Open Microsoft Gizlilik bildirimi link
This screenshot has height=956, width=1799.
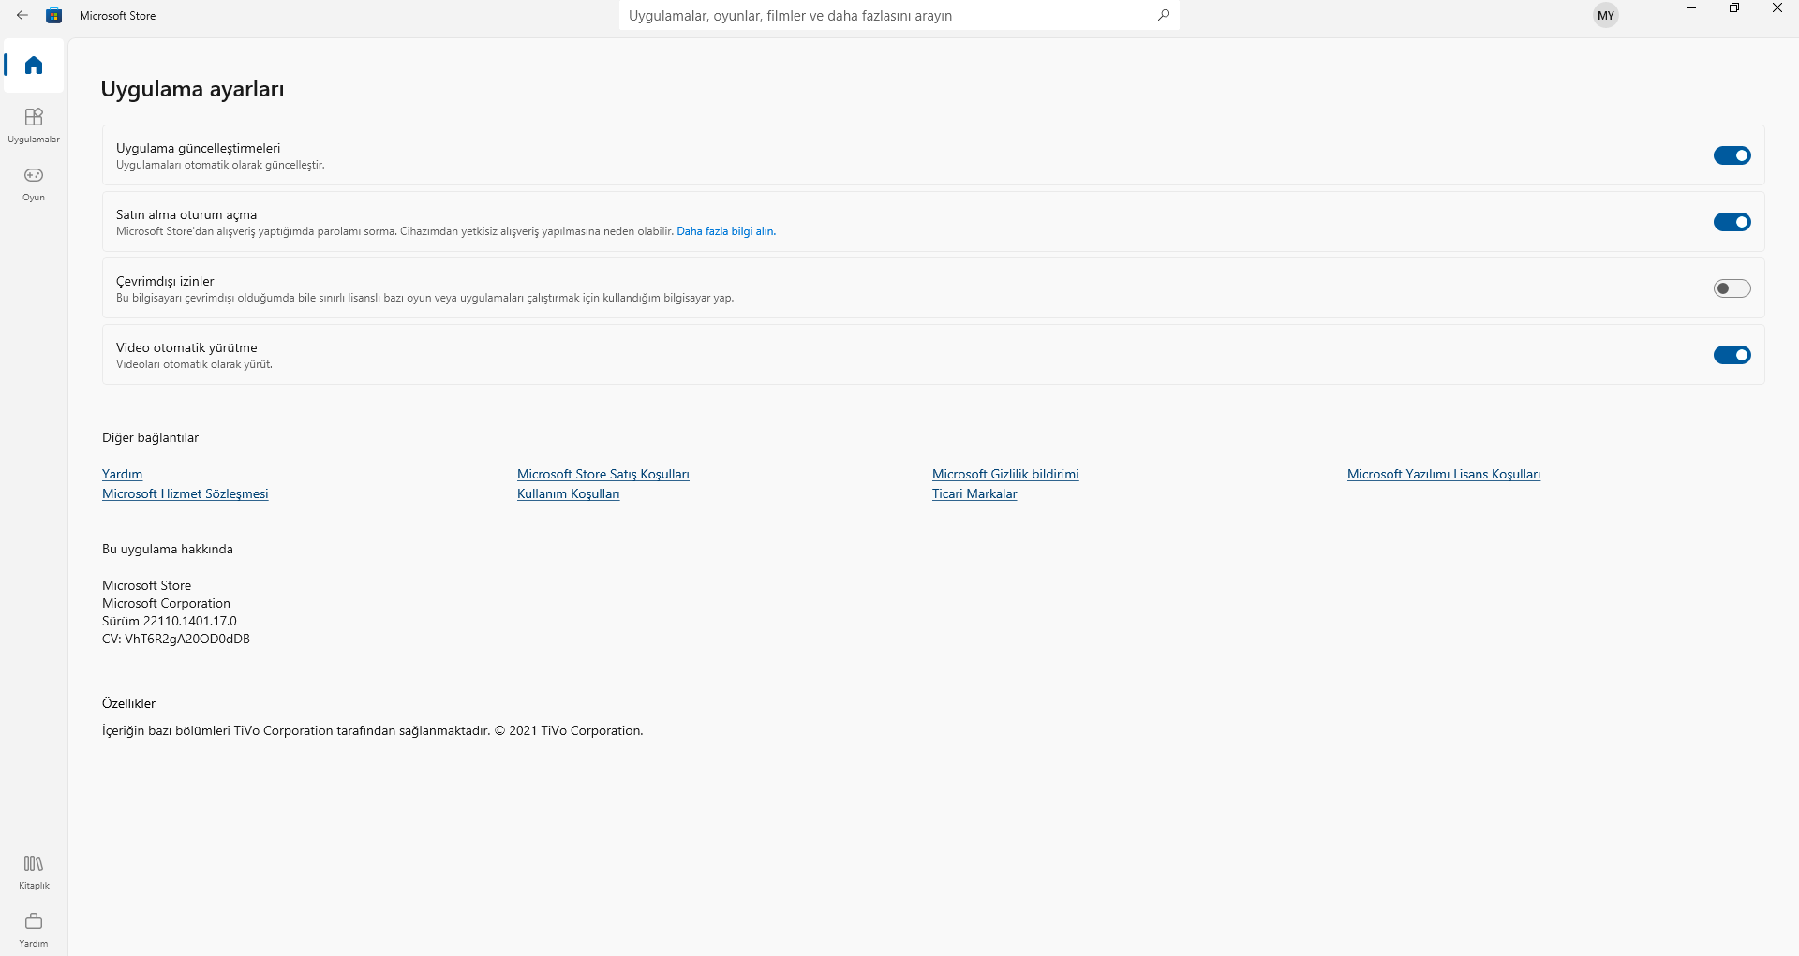(x=1005, y=474)
